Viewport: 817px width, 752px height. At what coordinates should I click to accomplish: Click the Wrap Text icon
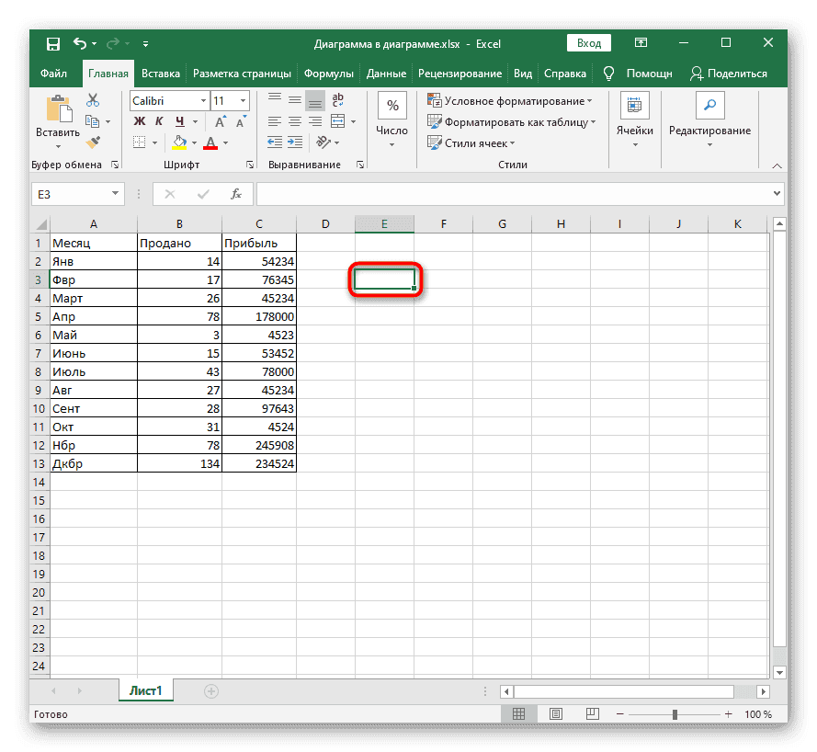click(338, 100)
